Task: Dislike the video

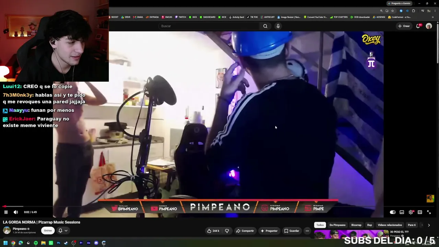Action: (x=227, y=231)
